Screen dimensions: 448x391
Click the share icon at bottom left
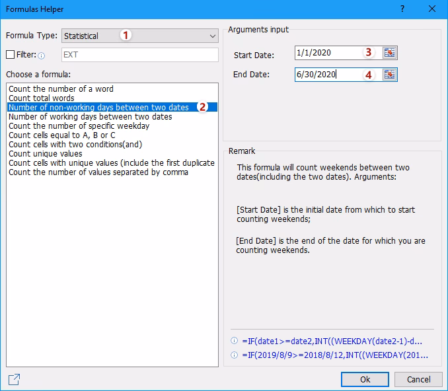(x=14, y=379)
